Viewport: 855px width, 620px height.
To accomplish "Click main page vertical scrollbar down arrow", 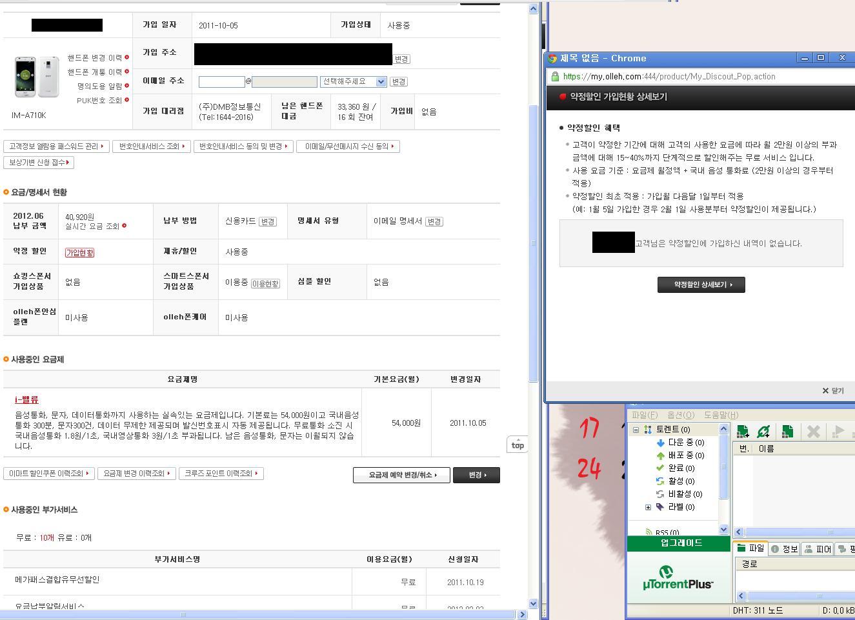I will coord(533,604).
